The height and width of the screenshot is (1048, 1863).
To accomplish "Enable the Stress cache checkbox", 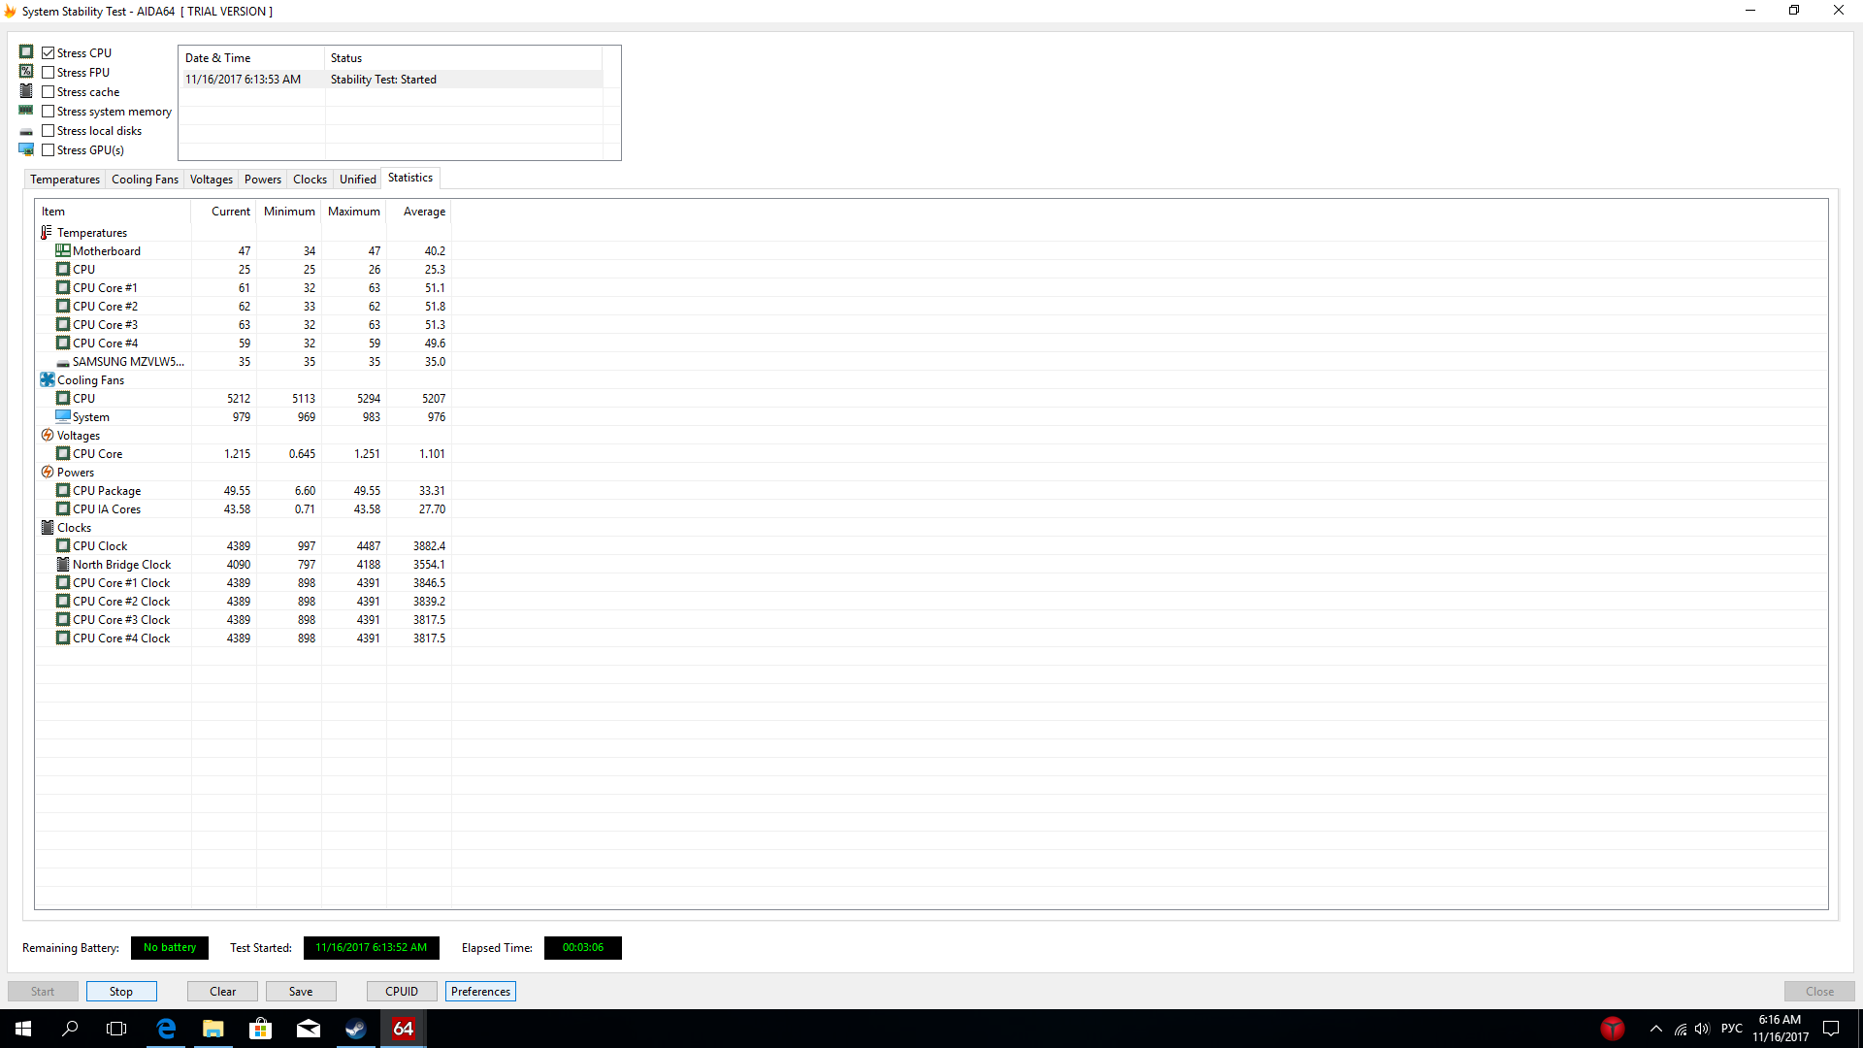I will pos(48,92).
